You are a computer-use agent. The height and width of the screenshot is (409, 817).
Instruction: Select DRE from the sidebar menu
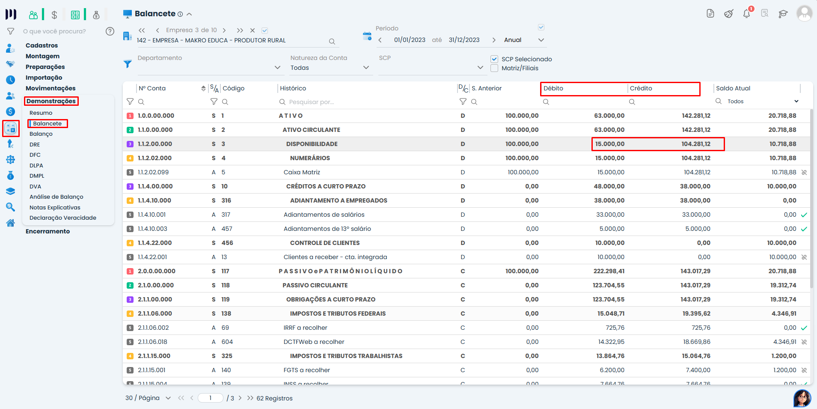[x=35, y=145]
